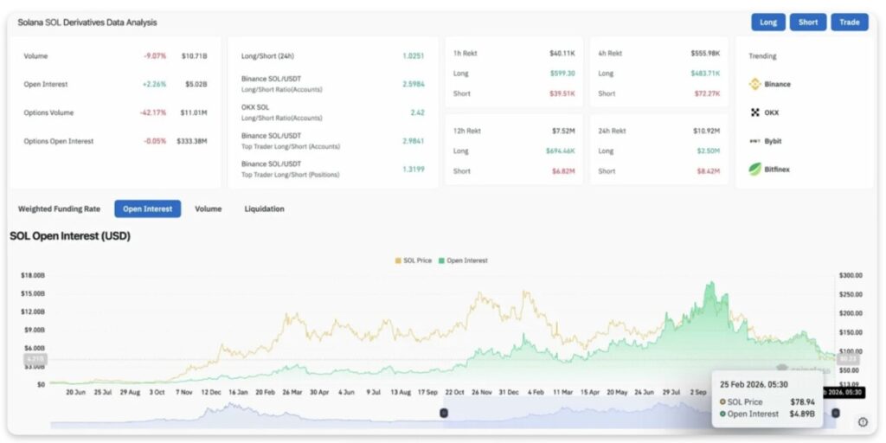Screen dimensions: 886x443
Task: Click the Options Open Interest value $333.38M
Action: [192, 141]
